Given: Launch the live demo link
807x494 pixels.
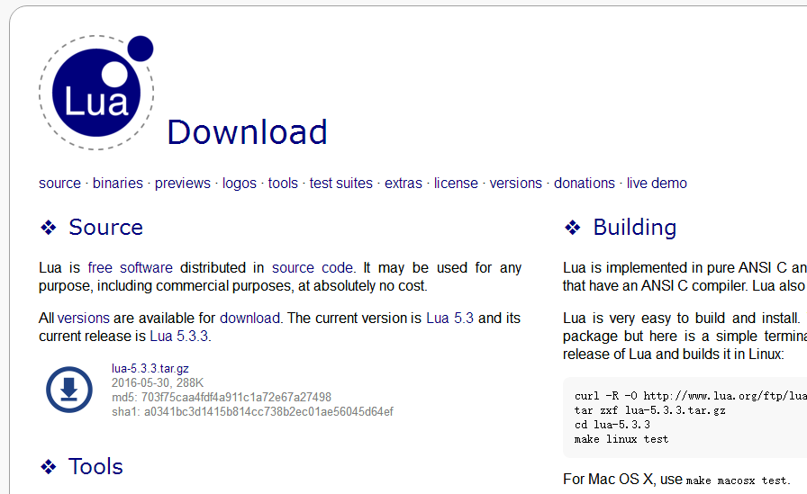Looking at the screenshot, I should point(657,183).
